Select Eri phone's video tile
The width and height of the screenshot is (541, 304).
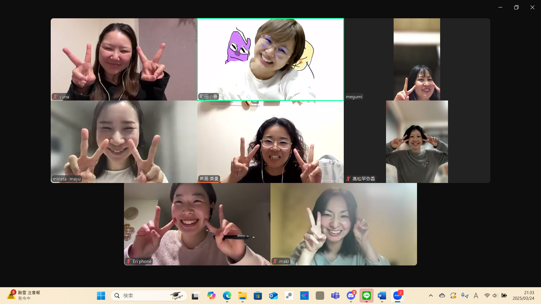pos(197,224)
